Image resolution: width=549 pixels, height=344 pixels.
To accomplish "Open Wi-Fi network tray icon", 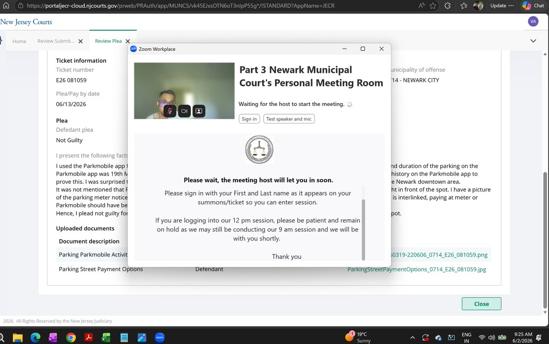I will click(x=482, y=338).
